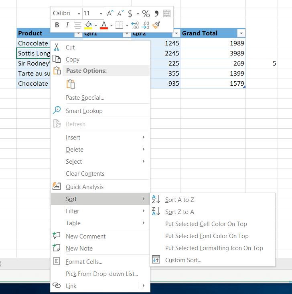
Task: Open the Grand Total column filter dropdown
Action: pos(241,33)
